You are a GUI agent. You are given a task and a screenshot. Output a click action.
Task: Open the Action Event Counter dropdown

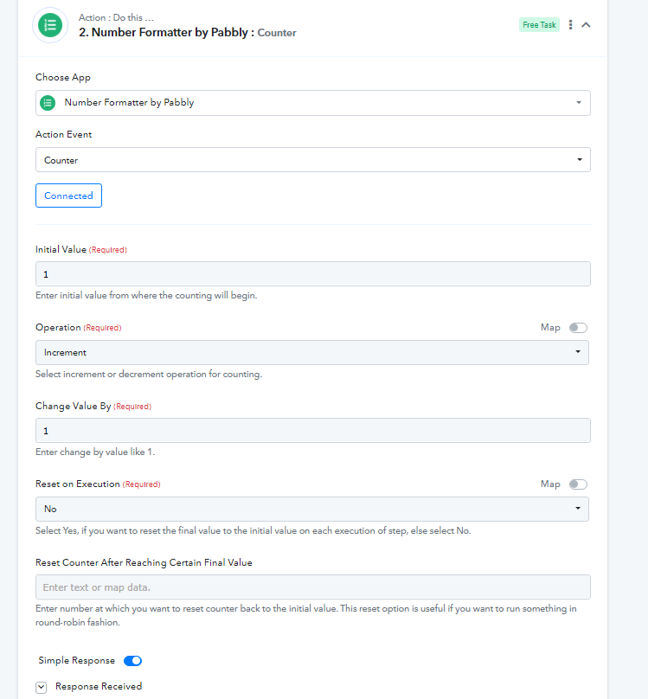tap(313, 160)
